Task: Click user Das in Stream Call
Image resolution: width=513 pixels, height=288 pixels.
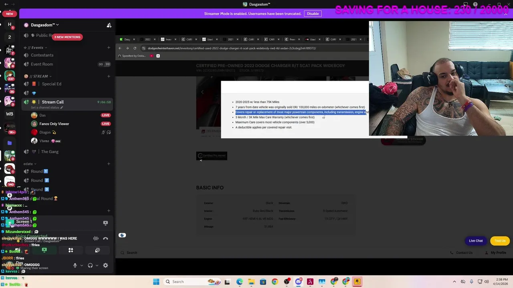Action: point(42,115)
